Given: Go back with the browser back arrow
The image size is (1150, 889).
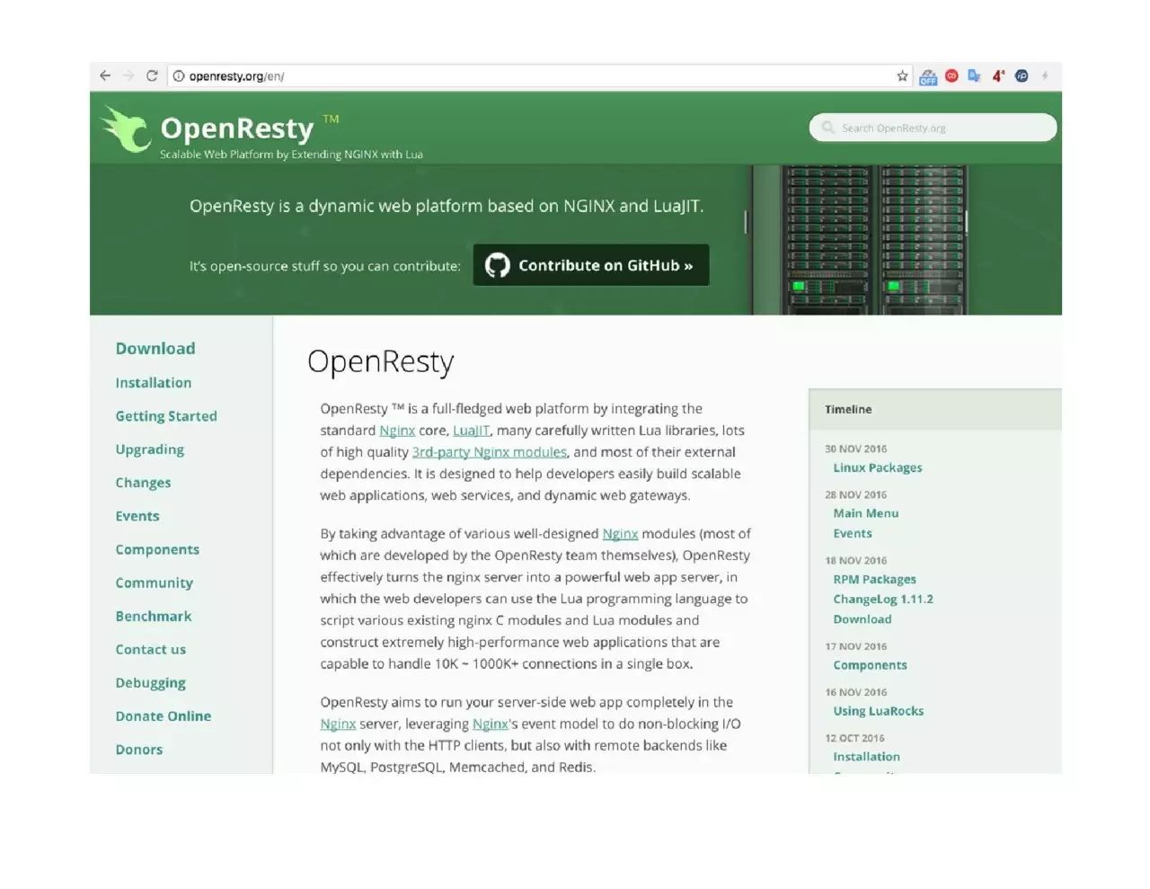Looking at the screenshot, I should 105,76.
